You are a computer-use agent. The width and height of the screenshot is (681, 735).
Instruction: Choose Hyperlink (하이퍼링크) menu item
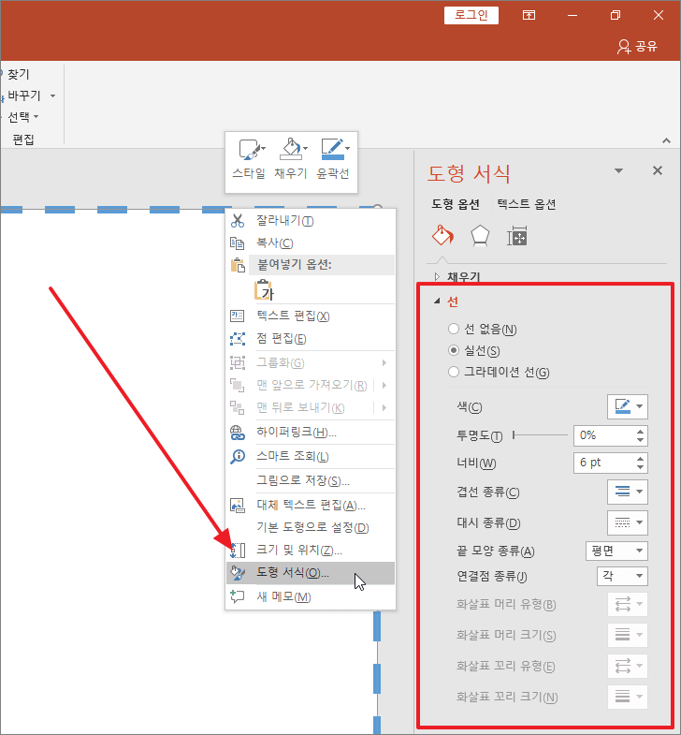(x=311, y=433)
